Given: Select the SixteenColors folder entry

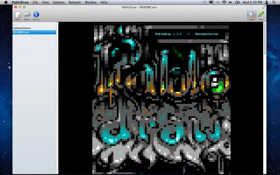Looking at the screenshot, I should (34, 28).
